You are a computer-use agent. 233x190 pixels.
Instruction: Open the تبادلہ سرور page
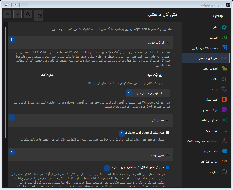coord(206,151)
